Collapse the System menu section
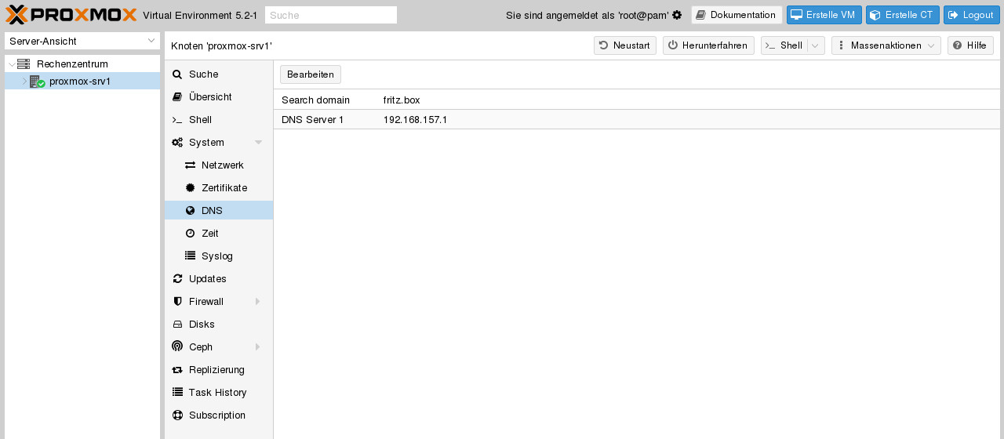 click(258, 143)
